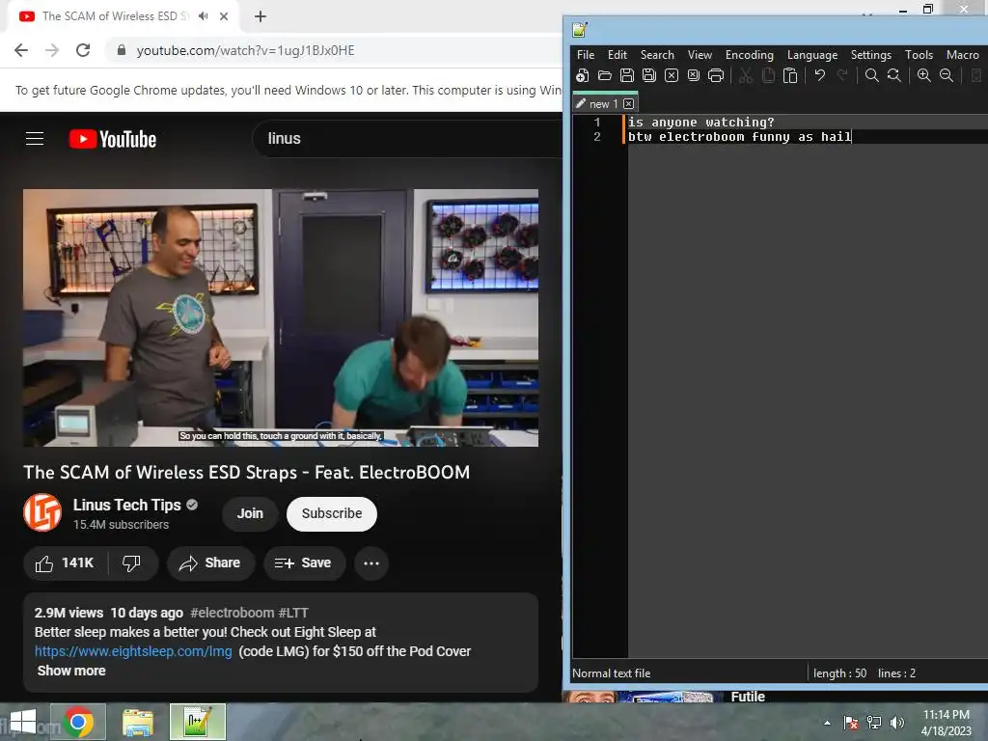
Task: Print the document from Notepad++ toolbar
Action: pos(716,75)
